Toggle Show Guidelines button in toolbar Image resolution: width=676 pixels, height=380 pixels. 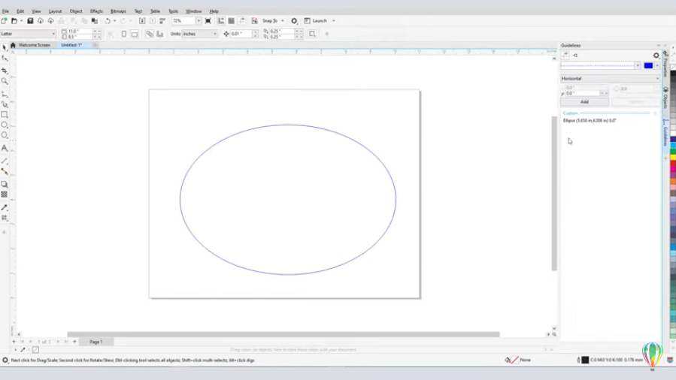pyautogui.click(x=241, y=21)
